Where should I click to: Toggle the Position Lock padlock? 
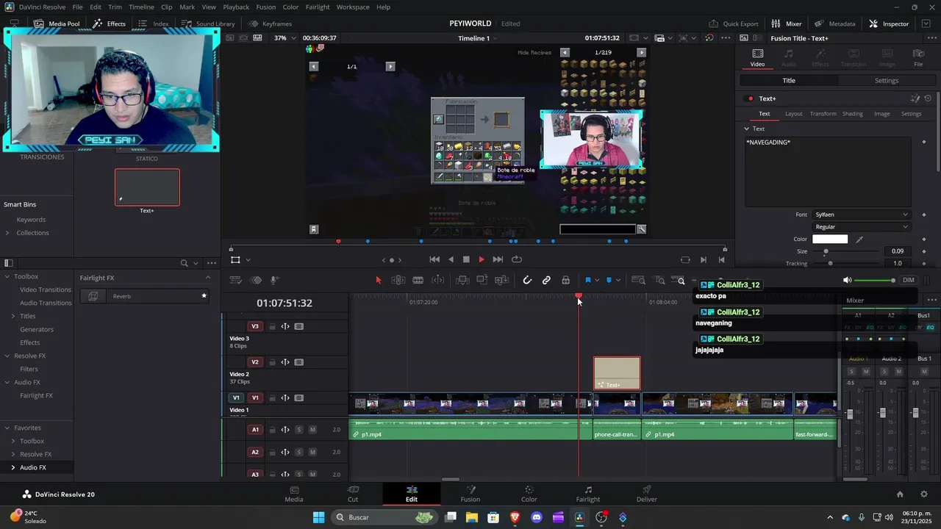coord(565,280)
